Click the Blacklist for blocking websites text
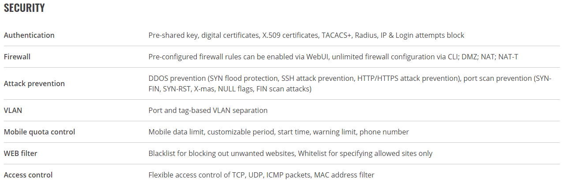The height and width of the screenshot is (192, 563). coord(222,153)
